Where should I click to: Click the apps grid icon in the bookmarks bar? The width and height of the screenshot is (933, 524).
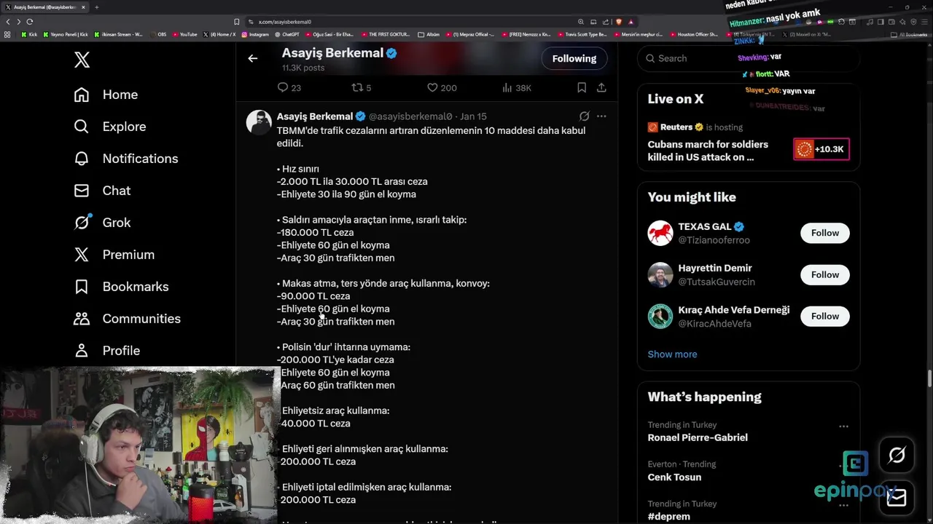click(8, 34)
